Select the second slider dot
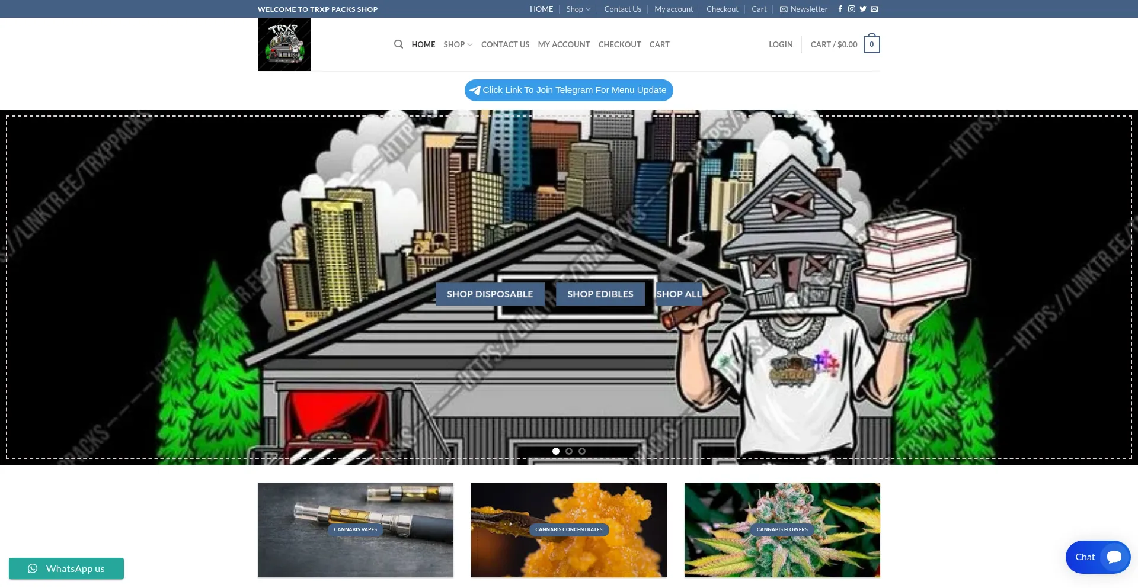1138x588 pixels. click(x=569, y=451)
